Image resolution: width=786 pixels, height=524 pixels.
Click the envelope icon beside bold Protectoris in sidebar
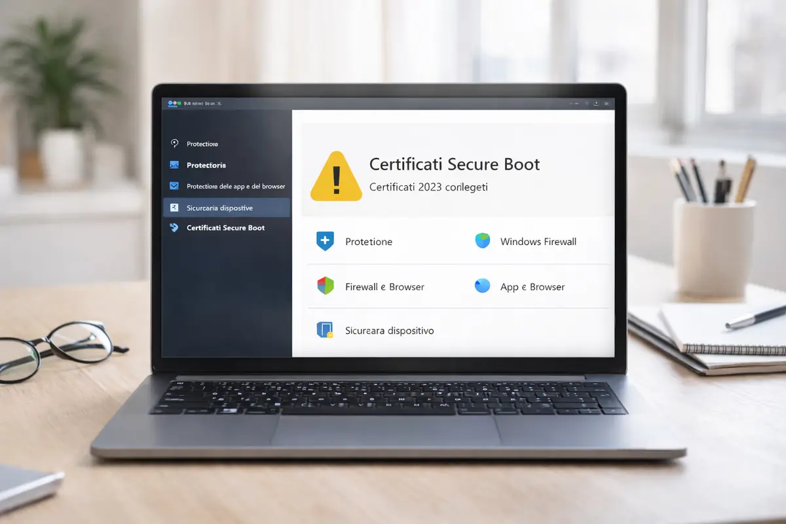click(x=174, y=165)
